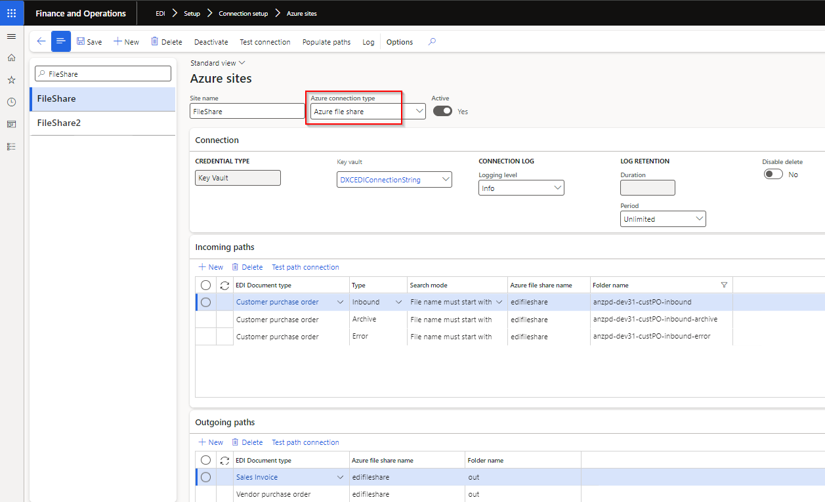
Task: Click Test path connection under Incoming paths
Action: pos(305,267)
